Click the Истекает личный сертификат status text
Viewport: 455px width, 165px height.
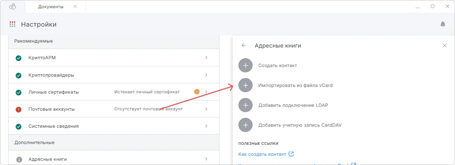click(x=147, y=92)
